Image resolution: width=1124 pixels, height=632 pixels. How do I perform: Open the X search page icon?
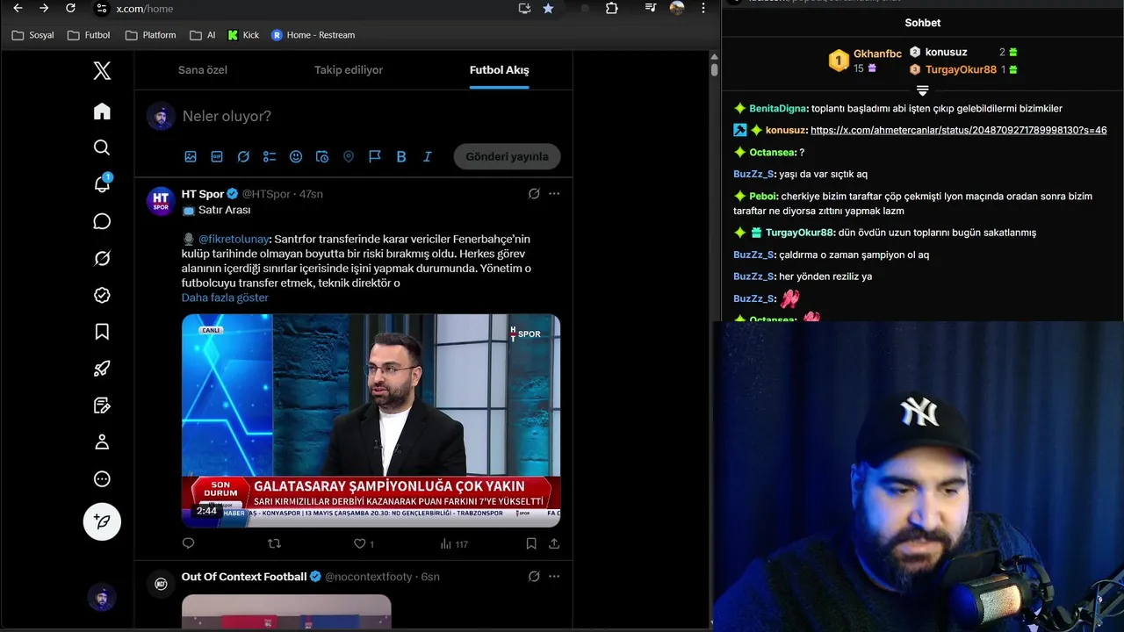point(102,147)
